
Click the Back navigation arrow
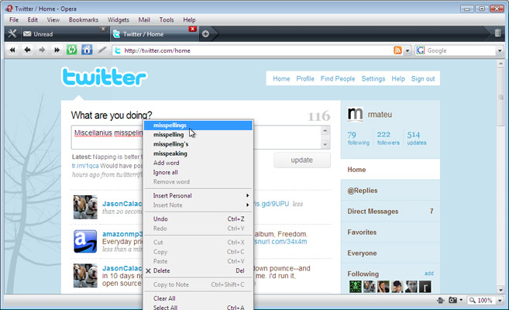coord(28,50)
